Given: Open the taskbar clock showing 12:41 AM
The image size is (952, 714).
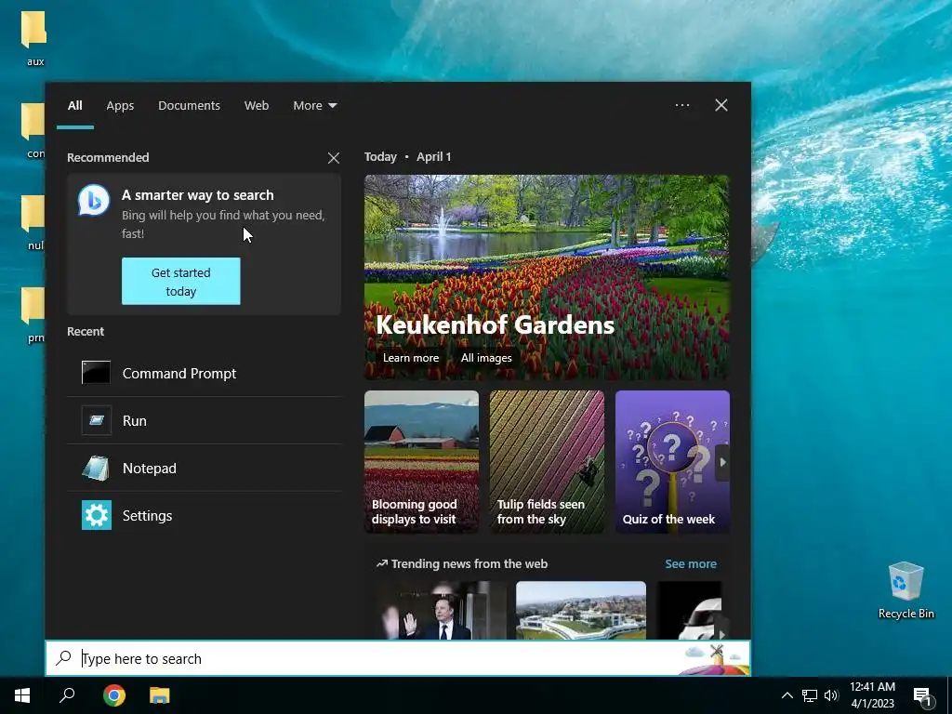Looking at the screenshot, I should point(872,695).
